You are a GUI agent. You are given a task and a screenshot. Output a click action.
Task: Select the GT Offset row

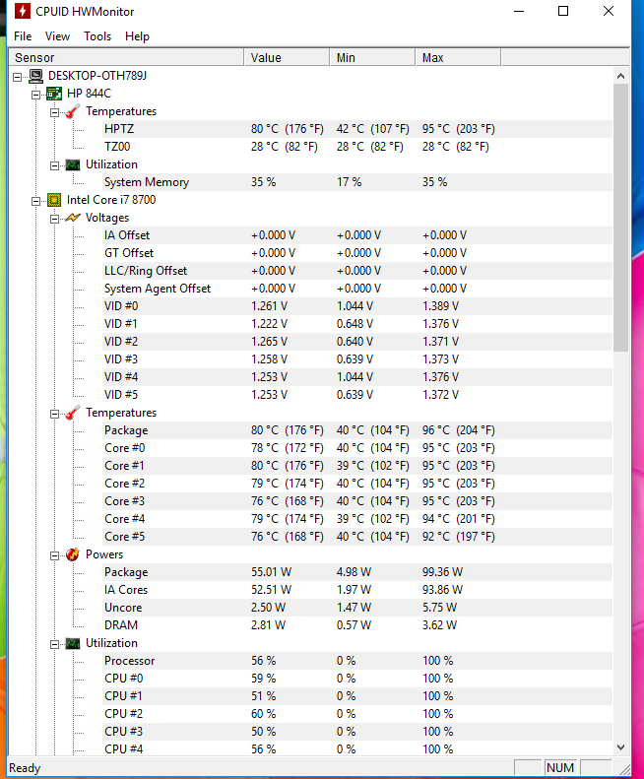click(356, 253)
